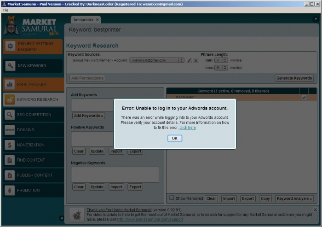Click the Find Content document icon
The height and width of the screenshot is (227, 322).
(x=10, y=160)
